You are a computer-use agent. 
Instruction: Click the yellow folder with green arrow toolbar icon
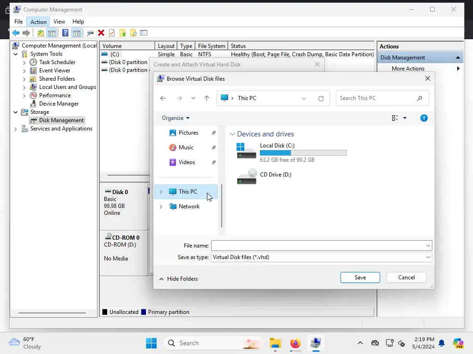(x=122, y=33)
